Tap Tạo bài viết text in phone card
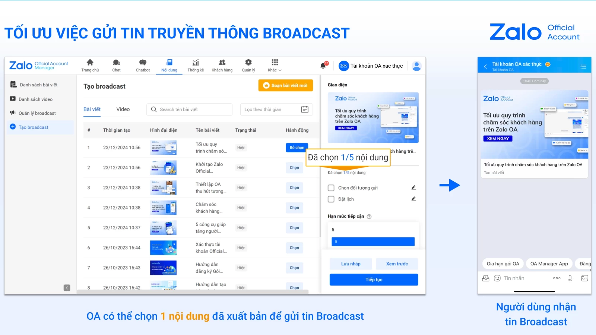This screenshot has height=335, width=596. 494,173
